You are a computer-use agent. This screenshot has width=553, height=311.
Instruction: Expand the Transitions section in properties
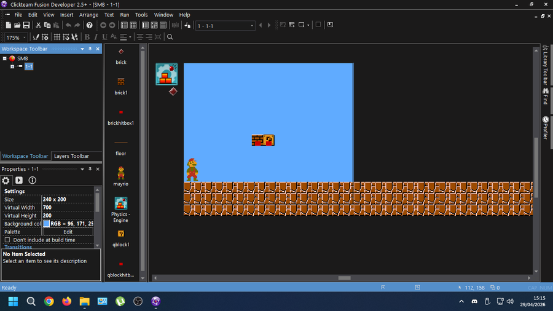pos(18,247)
